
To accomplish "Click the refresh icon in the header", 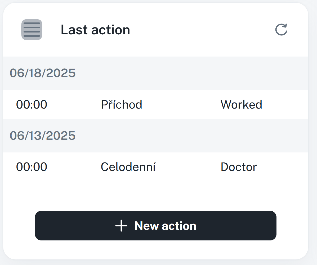I will (x=281, y=30).
